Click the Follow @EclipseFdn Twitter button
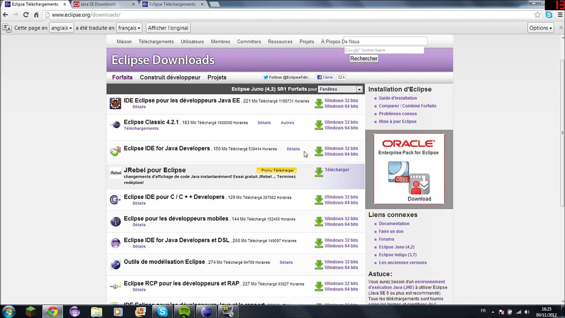This screenshot has height=318, width=565. click(x=285, y=77)
